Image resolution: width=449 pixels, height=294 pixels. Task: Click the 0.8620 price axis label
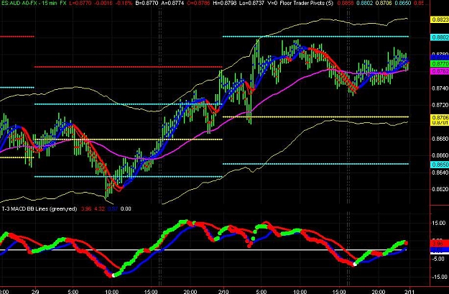(440, 189)
